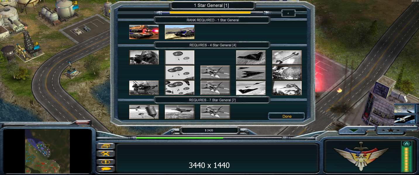Image resolution: width=419 pixels, height=175 pixels.
Task: Click 'RANK REQUIRED - 1 Star General' header
Action: 213,20
